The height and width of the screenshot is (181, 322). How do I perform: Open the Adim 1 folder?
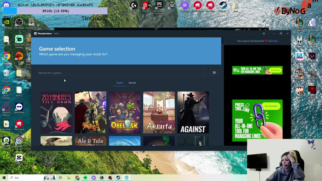19,75
